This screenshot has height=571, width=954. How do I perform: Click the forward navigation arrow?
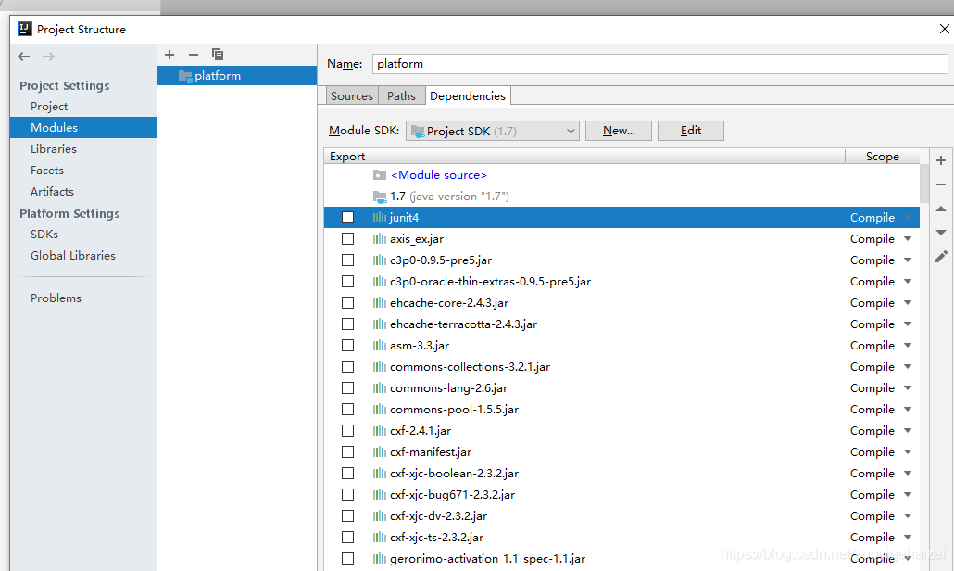click(49, 57)
